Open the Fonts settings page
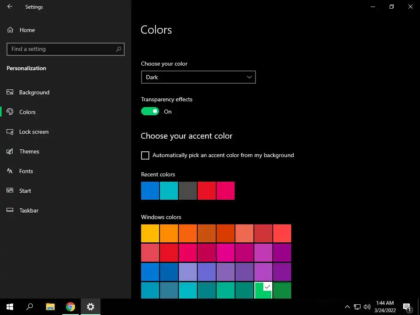420x315 pixels. click(26, 171)
